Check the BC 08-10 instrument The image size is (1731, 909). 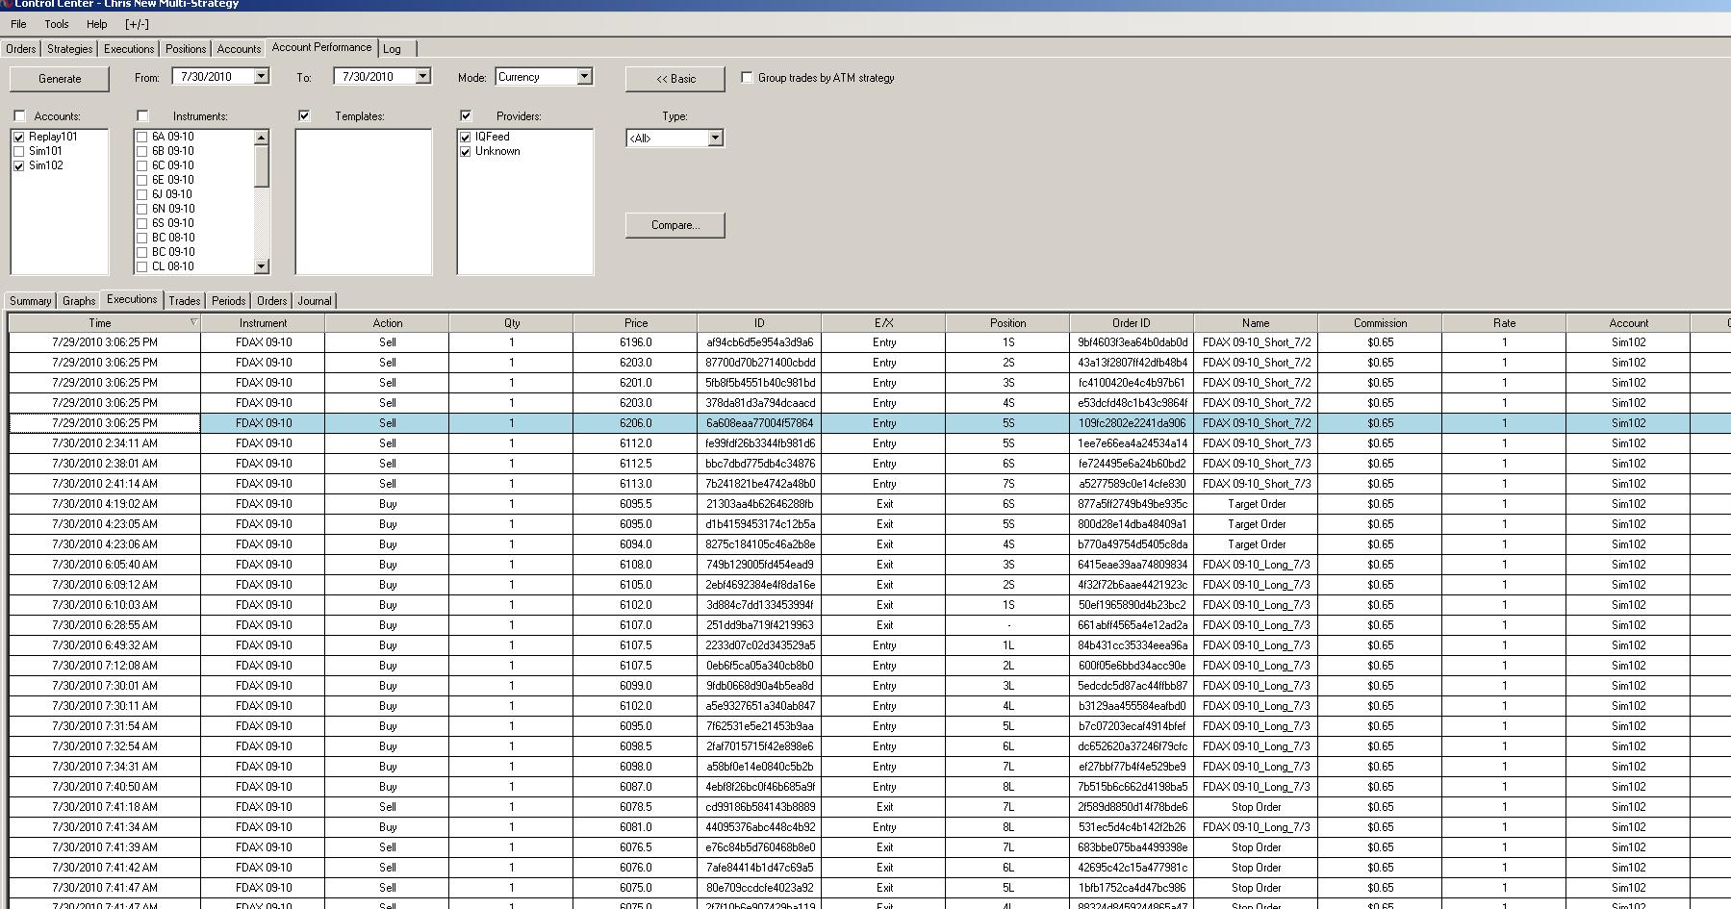[x=142, y=239]
